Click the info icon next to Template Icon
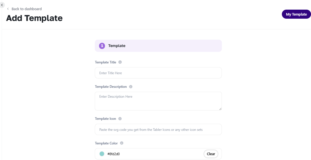Image resolution: width=311 pixels, height=160 pixels. tap(120, 119)
